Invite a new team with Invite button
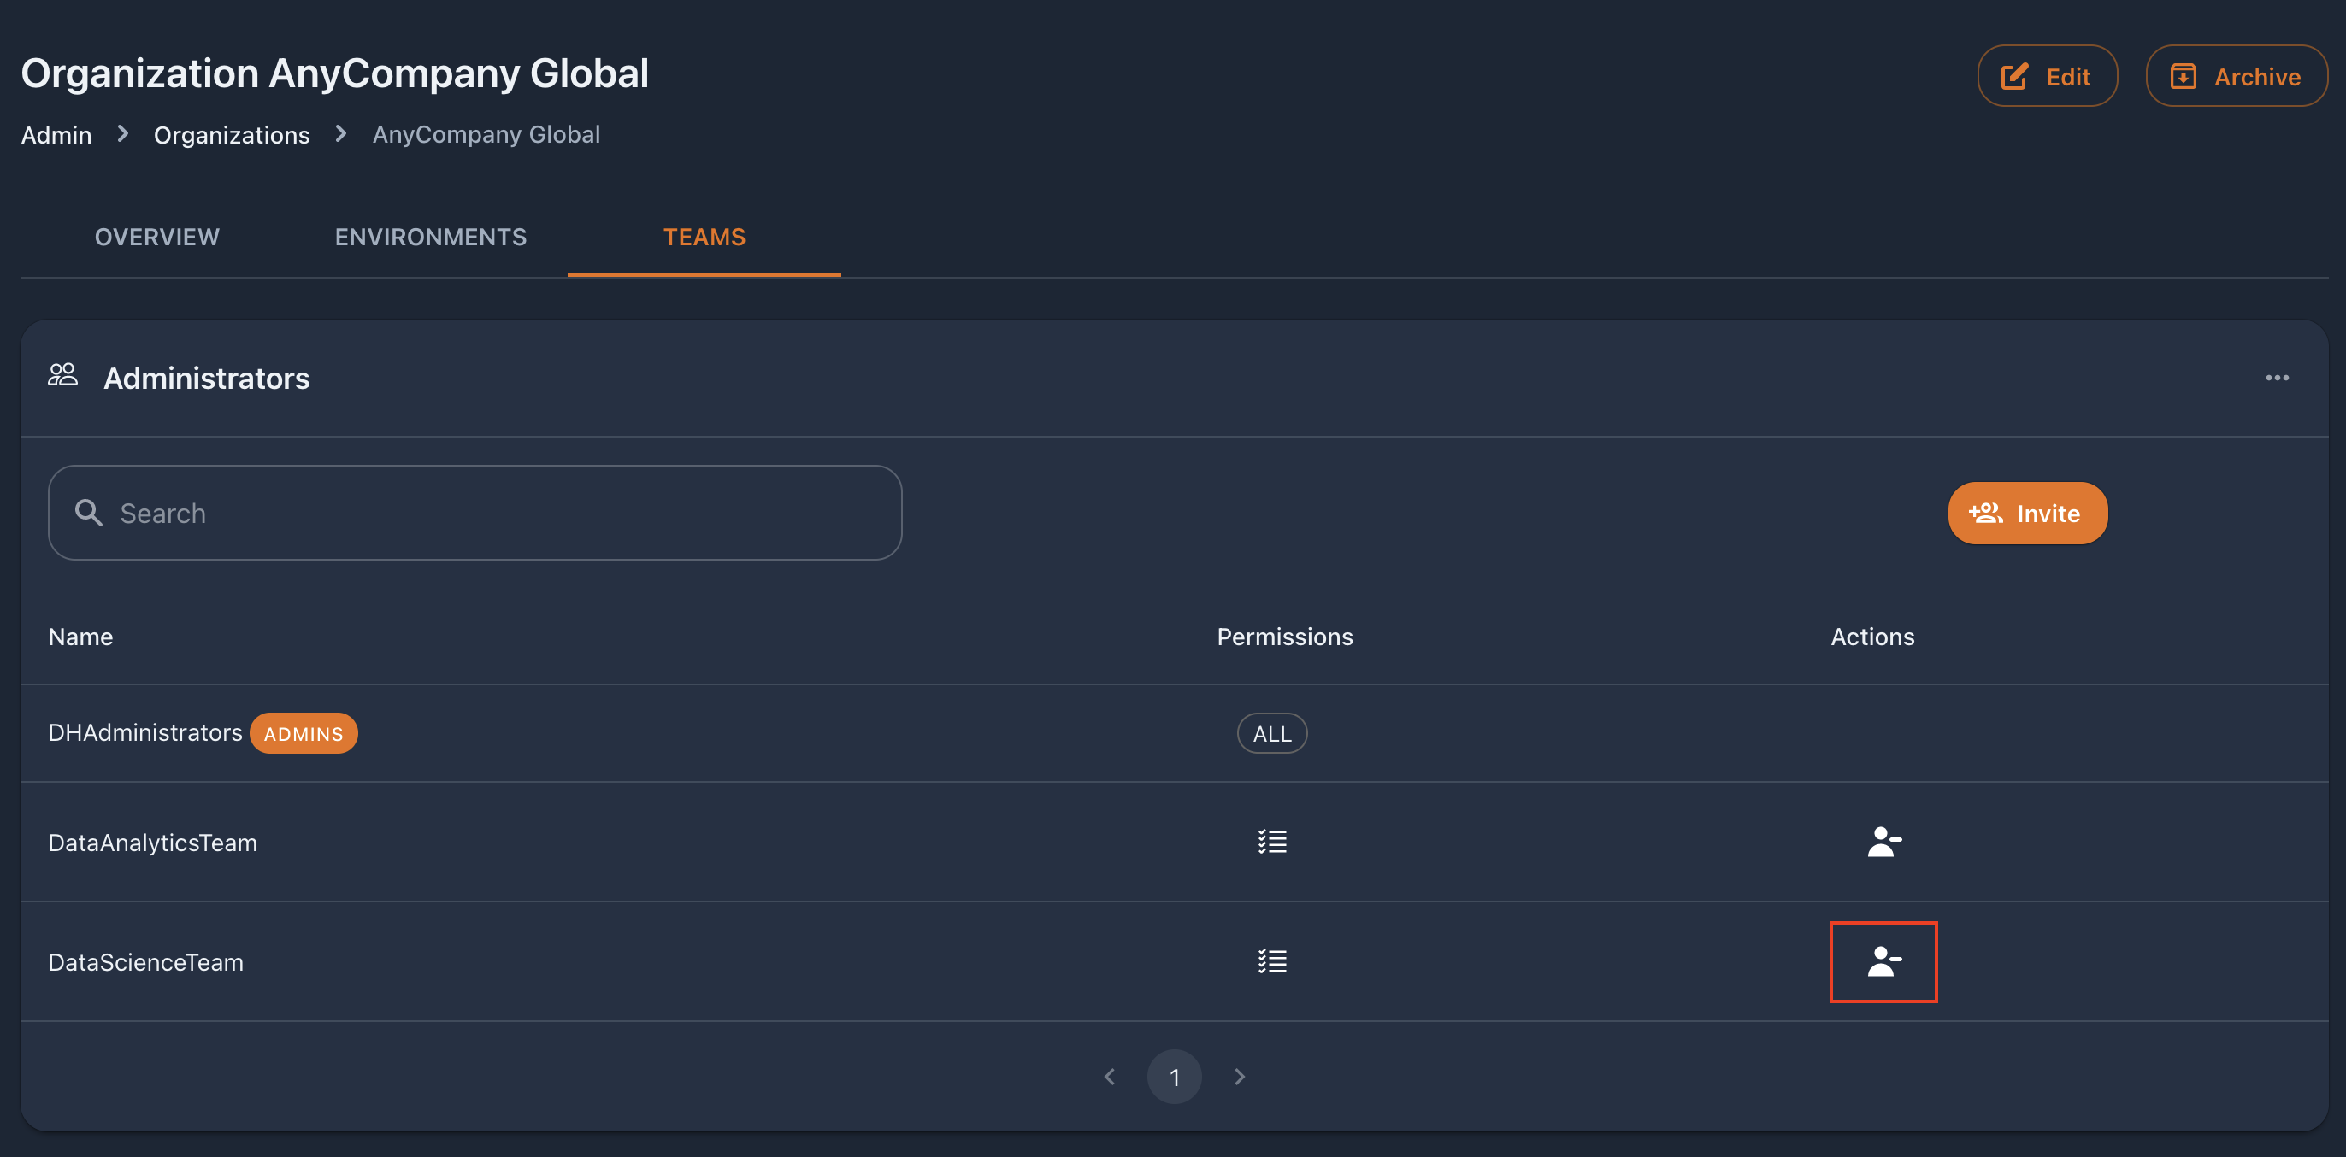 click(2027, 513)
